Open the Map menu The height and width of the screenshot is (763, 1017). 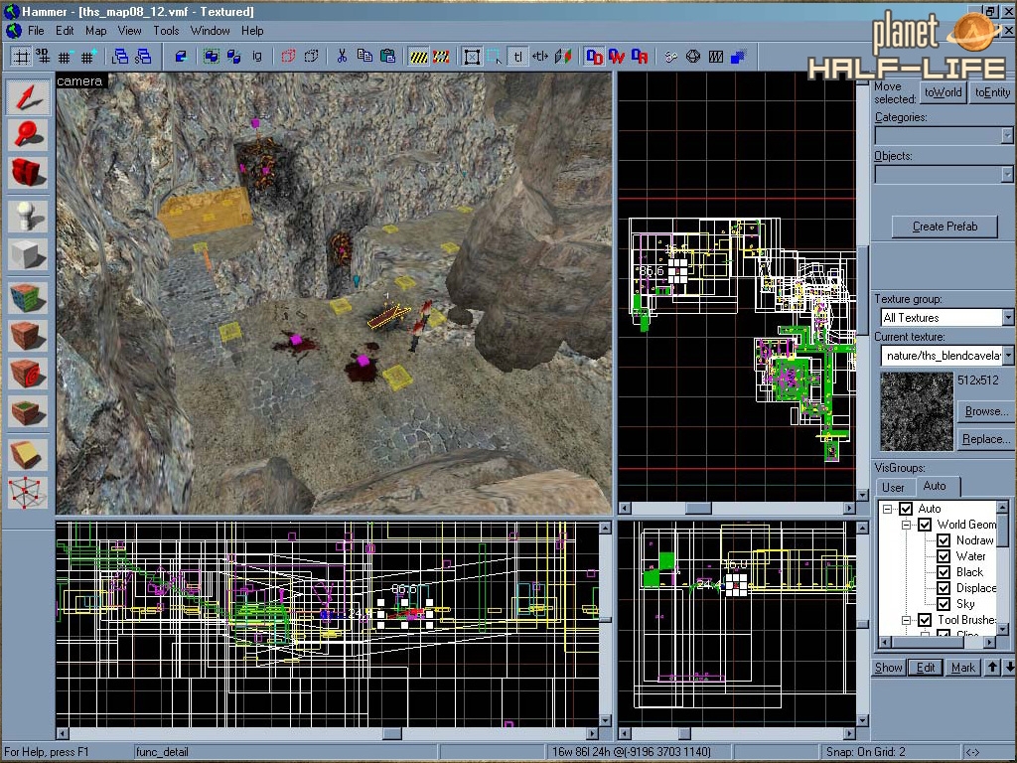[x=95, y=31]
